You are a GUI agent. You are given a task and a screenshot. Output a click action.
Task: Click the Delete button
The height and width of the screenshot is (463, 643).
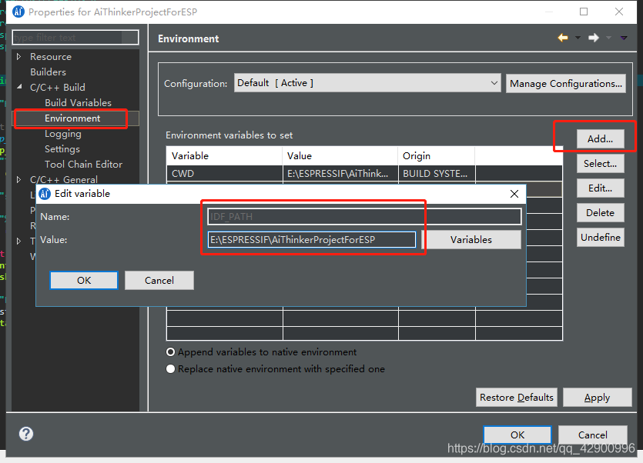(601, 212)
